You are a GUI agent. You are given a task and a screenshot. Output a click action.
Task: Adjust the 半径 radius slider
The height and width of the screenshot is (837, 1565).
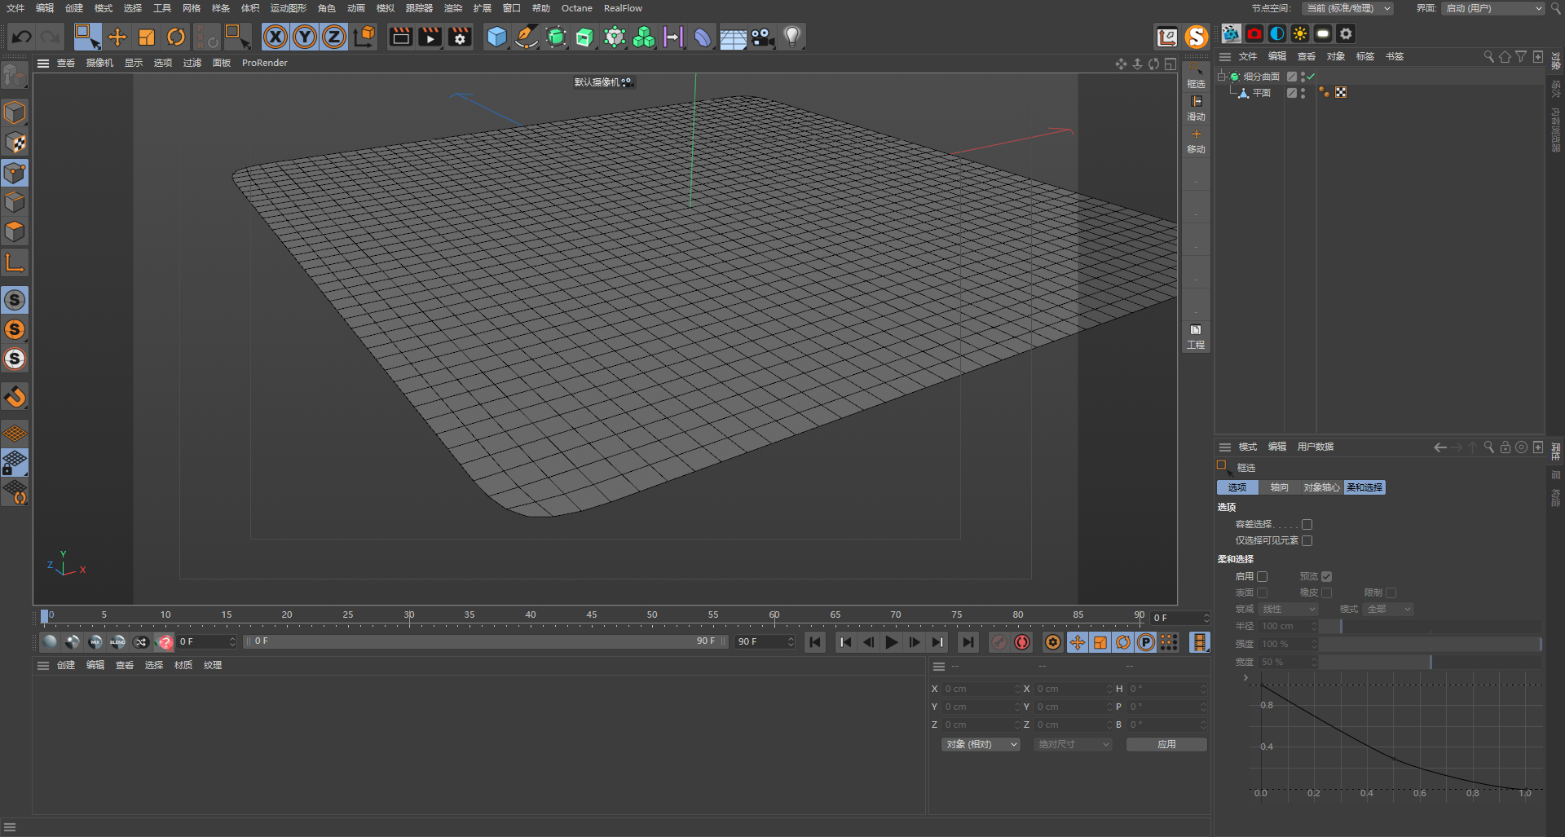(1430, 626)
